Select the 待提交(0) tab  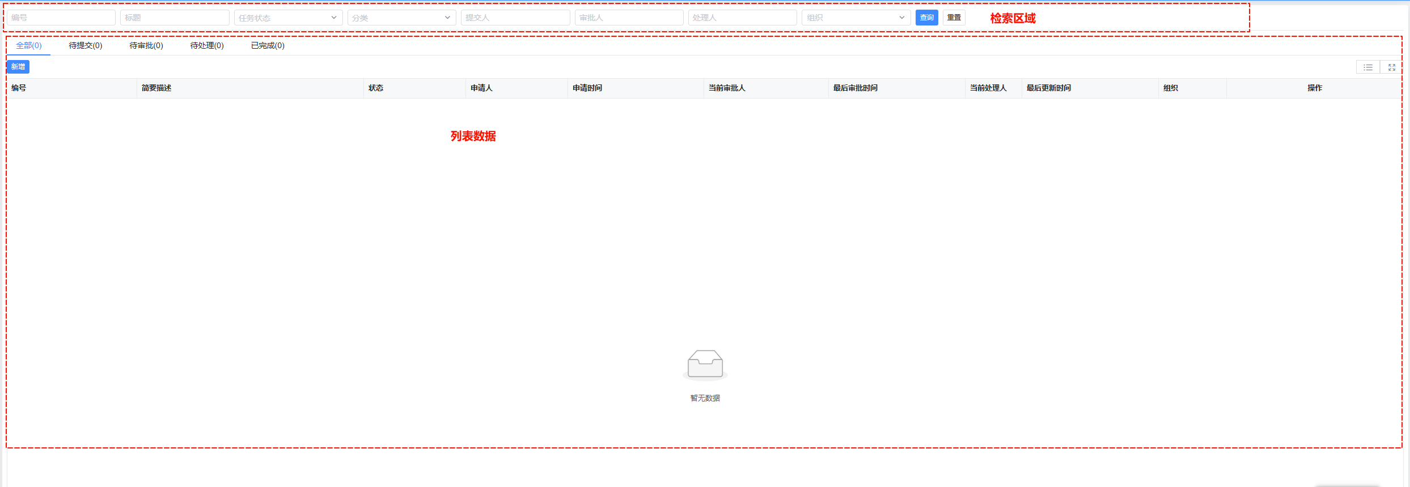pyautogui.click(x=86, y=45)
